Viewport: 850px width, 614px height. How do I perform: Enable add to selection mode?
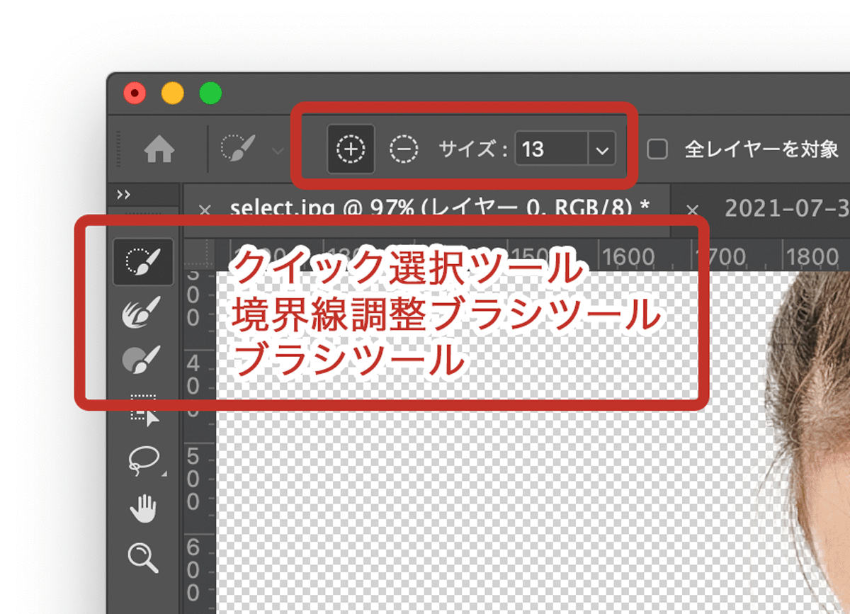[x=350, y=149]
